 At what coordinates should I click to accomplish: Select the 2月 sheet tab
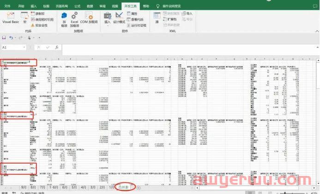102,187
